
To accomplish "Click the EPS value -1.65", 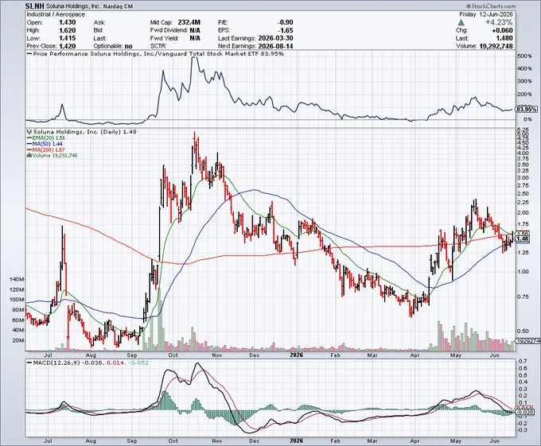I will pos(286,30).
